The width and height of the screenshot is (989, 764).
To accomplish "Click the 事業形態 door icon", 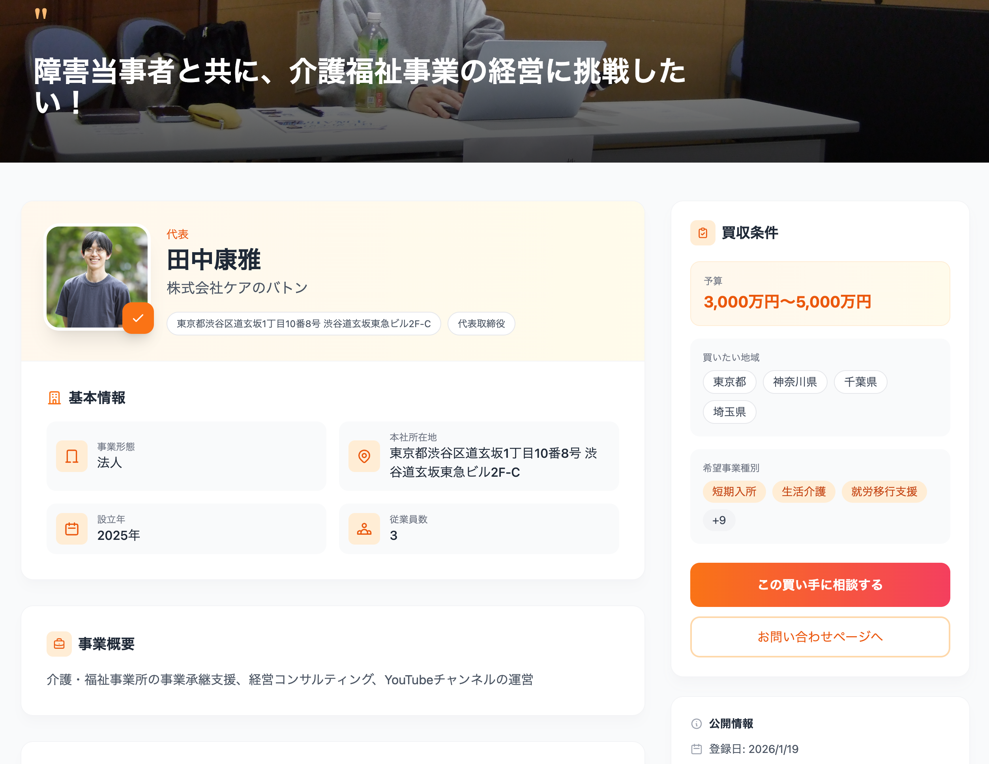I will [71, 455].
